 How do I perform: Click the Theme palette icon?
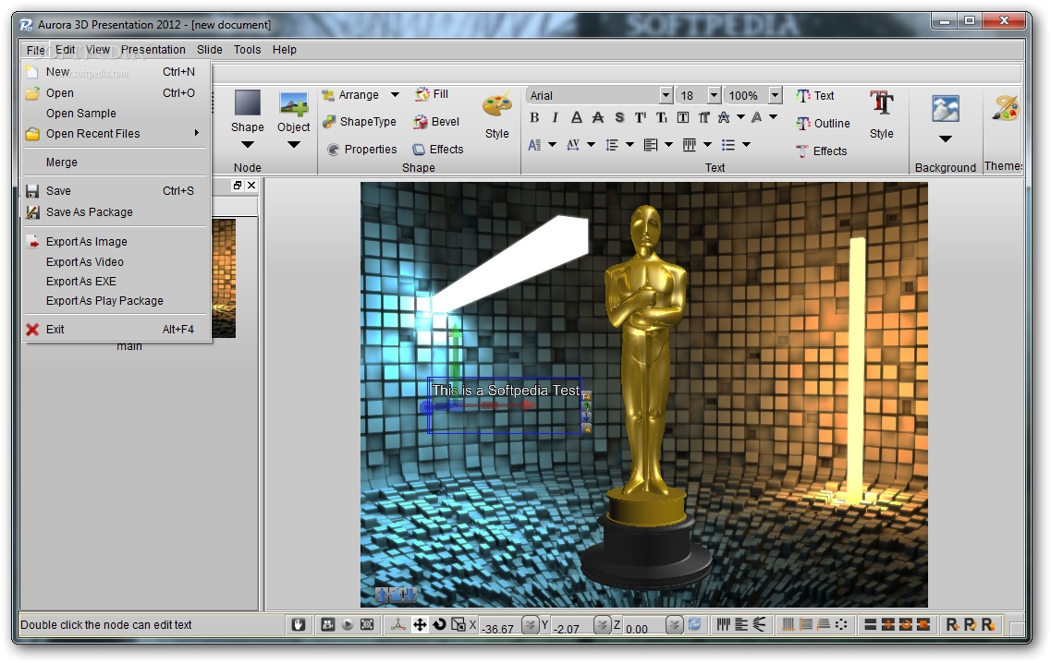(1006, 107)
